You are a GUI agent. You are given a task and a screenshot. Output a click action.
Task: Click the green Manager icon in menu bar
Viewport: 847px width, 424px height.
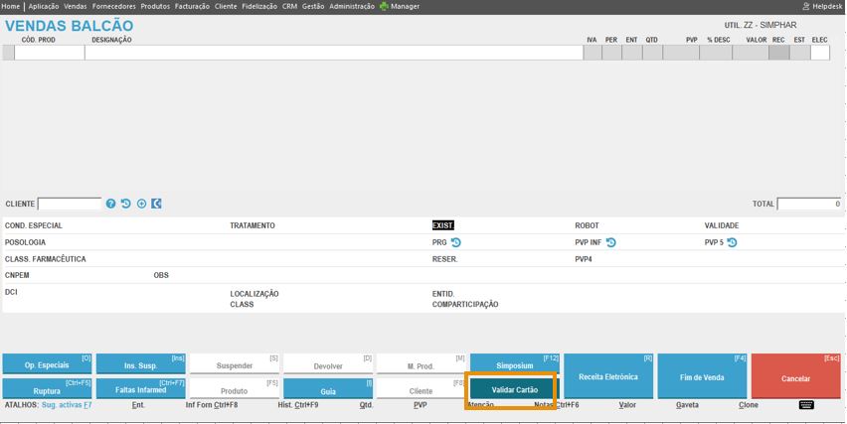click(384, 6)
